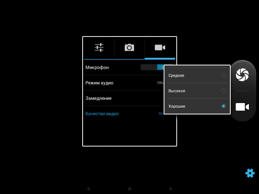Tap the center dimmed navigation dot
This screenshot has height=194, width=259.
pos(129,189)
